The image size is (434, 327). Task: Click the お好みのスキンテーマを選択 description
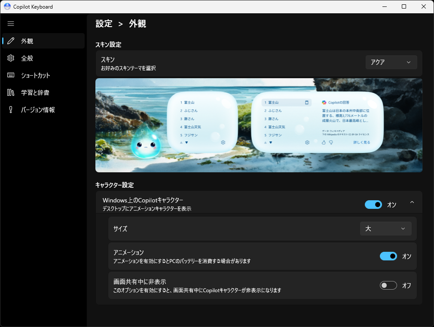(x=128, y=68)
